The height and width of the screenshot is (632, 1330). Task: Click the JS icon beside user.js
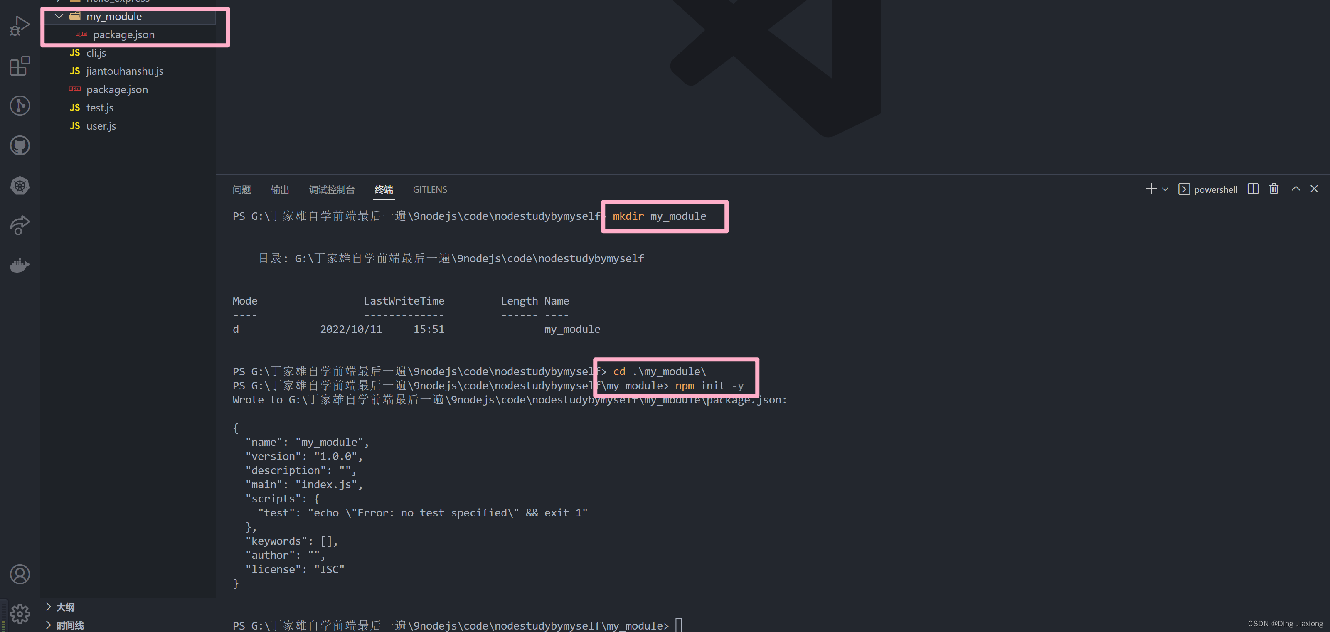click(75, 126)
